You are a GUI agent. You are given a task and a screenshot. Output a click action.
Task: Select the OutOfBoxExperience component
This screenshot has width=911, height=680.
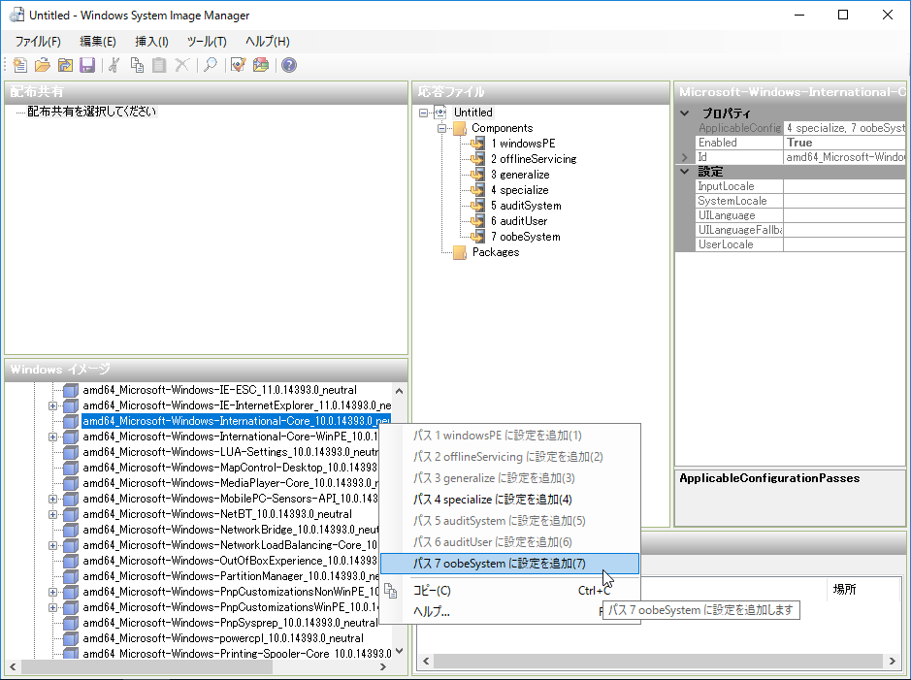coord(230,561)
